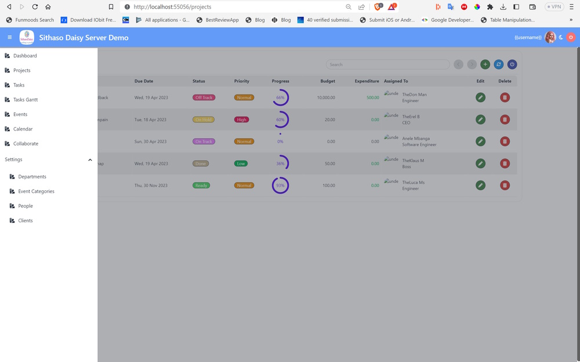
Task: Click the browser address bar
Action: [x=237, y=6]
